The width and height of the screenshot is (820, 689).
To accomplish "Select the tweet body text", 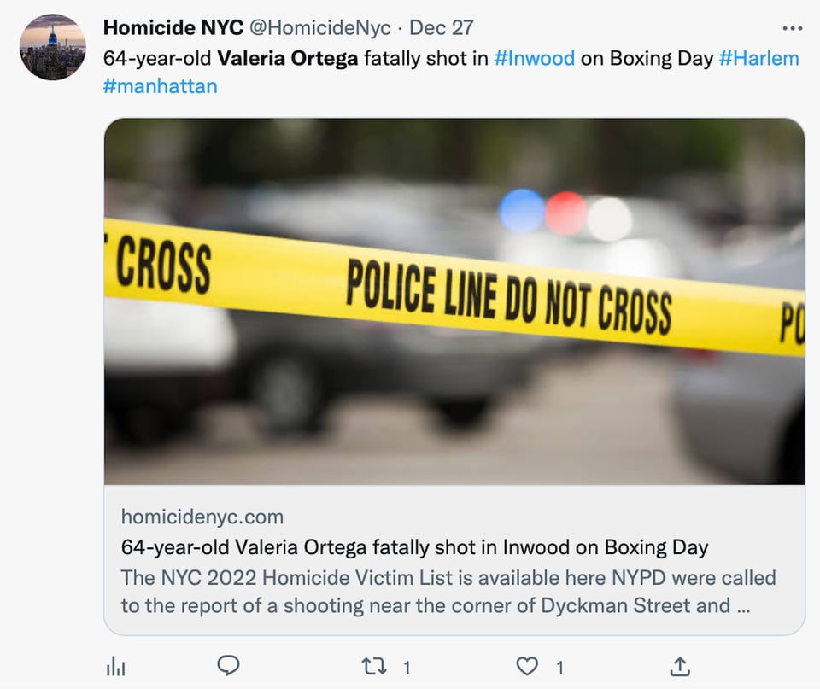I will [x=451, y=72].
